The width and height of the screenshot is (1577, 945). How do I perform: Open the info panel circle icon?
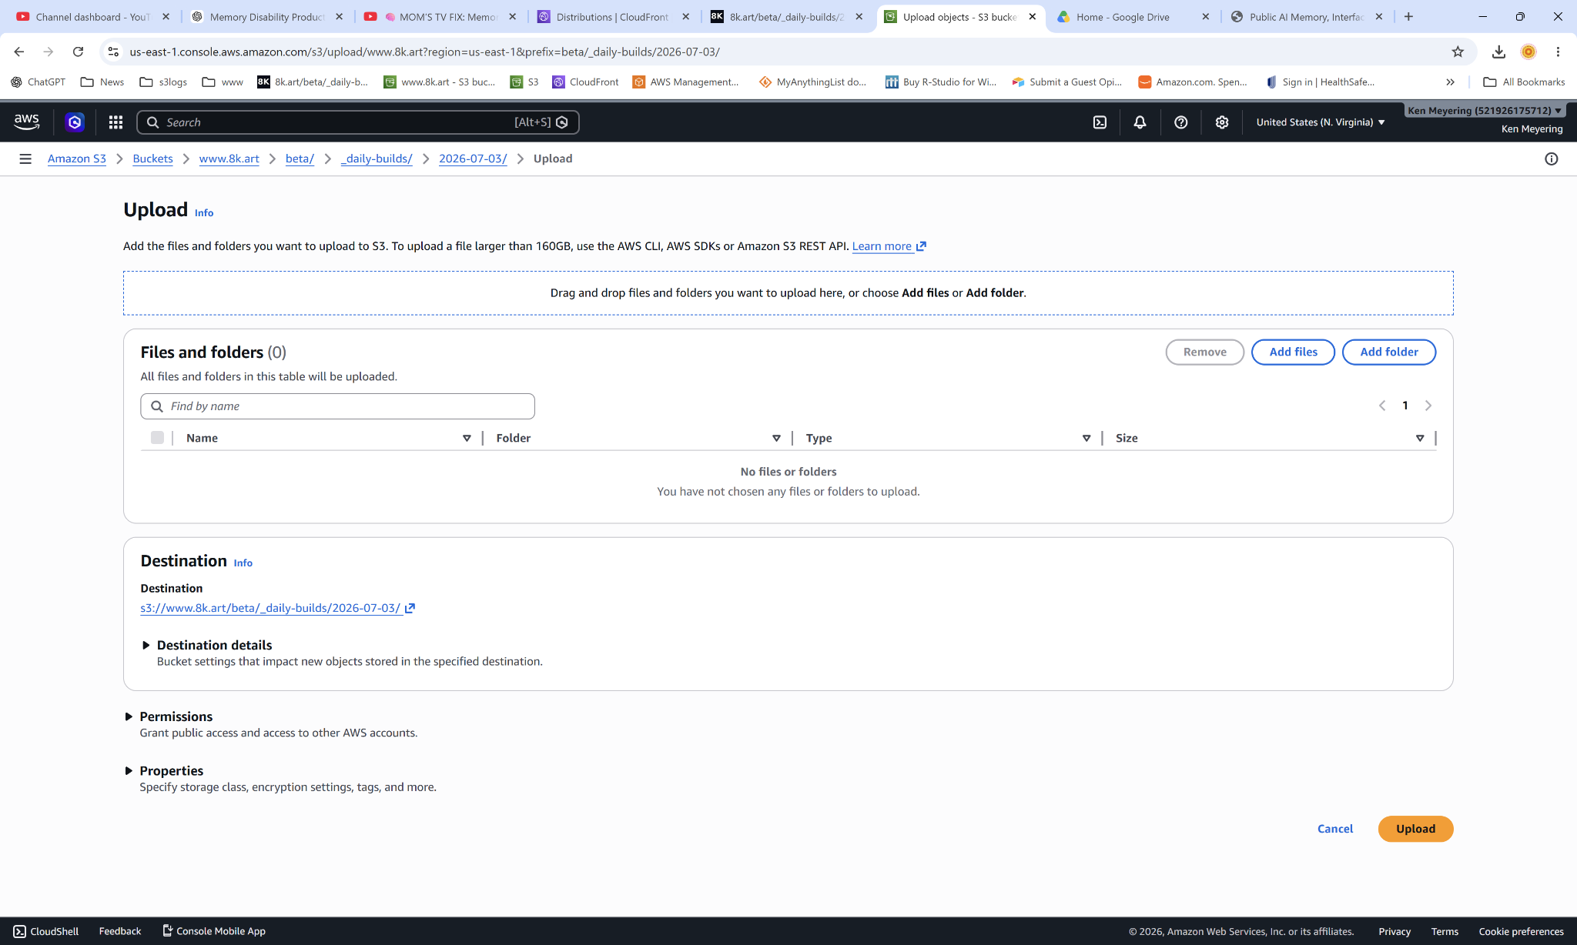[1551, 159]
